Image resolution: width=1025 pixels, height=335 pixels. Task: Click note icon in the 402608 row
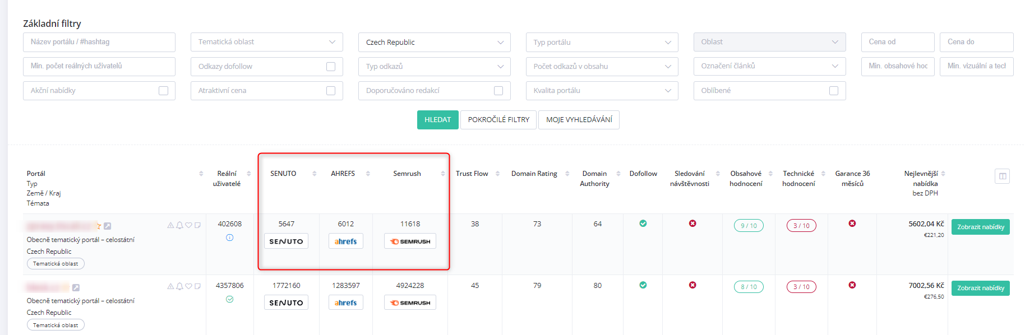[x=197, y=225]
